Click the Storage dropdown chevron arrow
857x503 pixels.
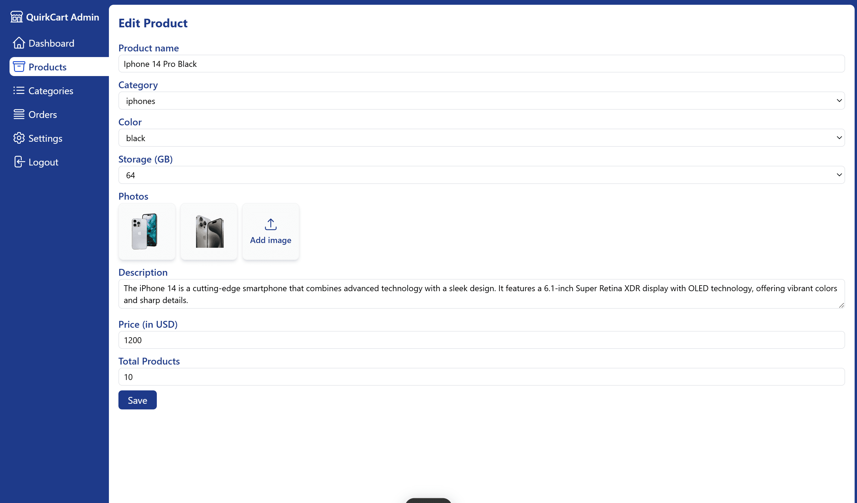click(839, 175)
